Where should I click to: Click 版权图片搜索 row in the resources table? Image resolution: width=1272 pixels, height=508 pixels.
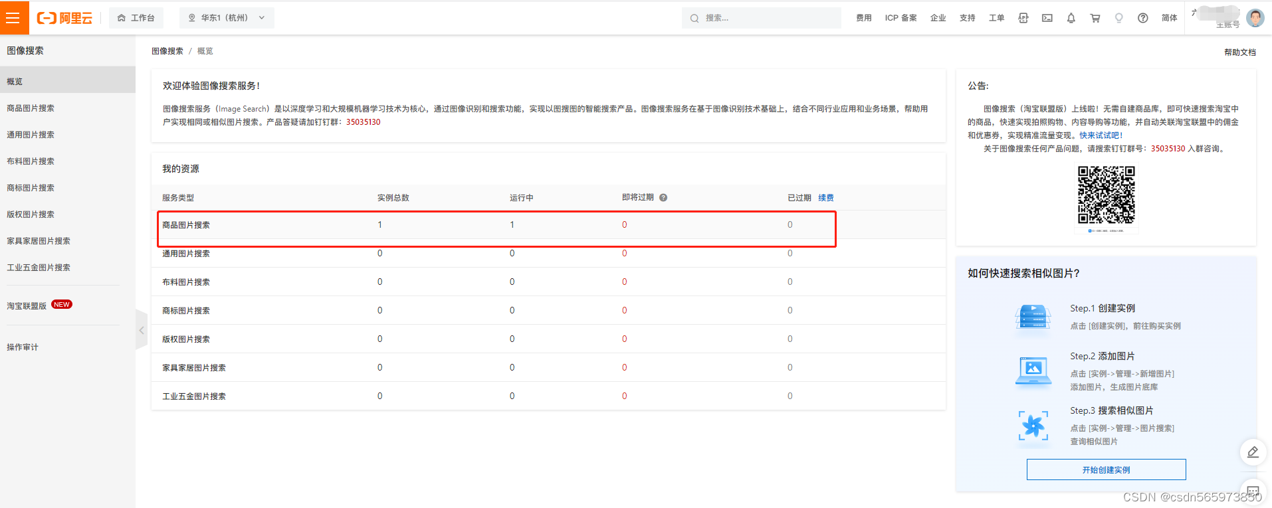548,339
